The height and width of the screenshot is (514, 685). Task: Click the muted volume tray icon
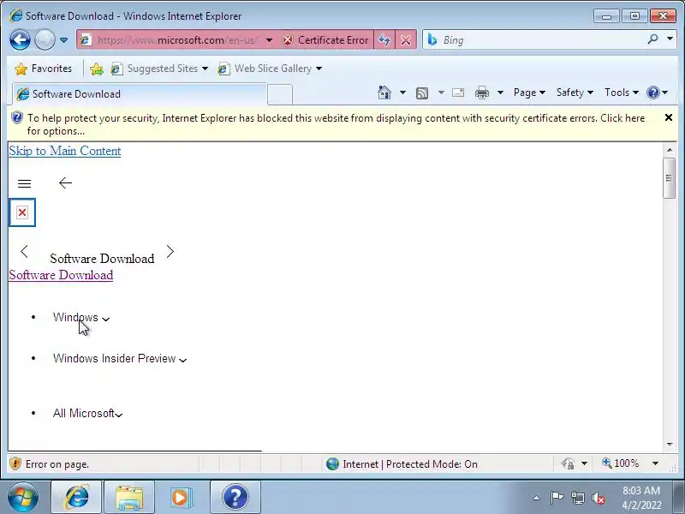point(599,498)
